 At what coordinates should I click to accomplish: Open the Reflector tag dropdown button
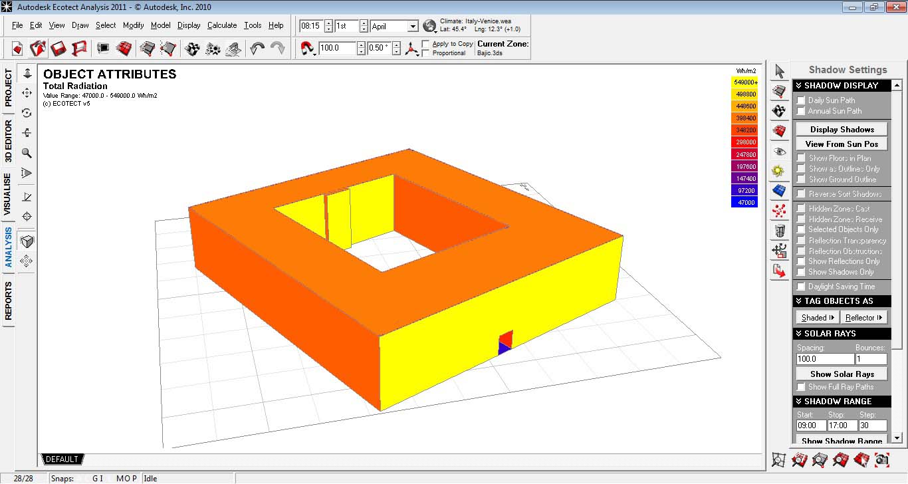point(864,318)
